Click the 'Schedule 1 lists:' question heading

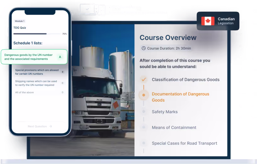coord(28,43)
